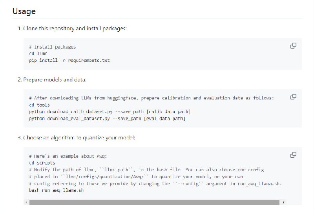This screenshot has width=314, height=213.
Task: Click the 'bash run_awq_llama.sh' command line
Action: (56, 190)
